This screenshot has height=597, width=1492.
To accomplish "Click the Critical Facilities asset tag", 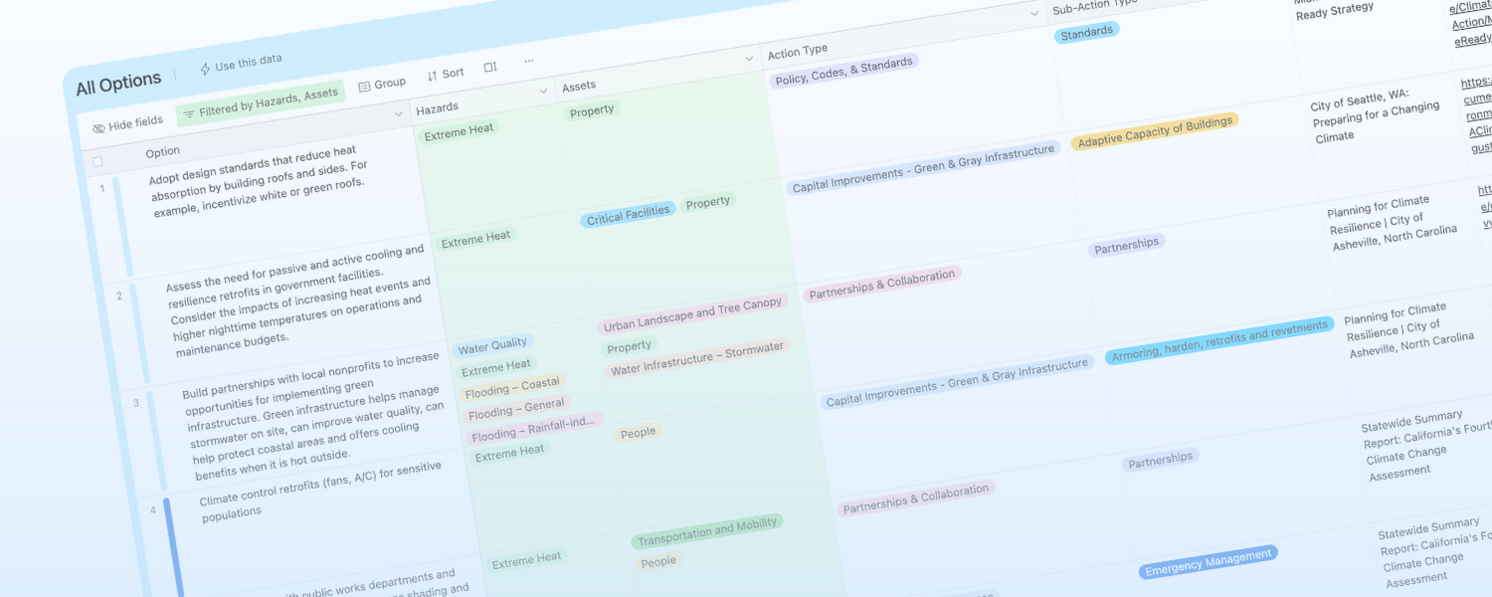I will 628,215.
